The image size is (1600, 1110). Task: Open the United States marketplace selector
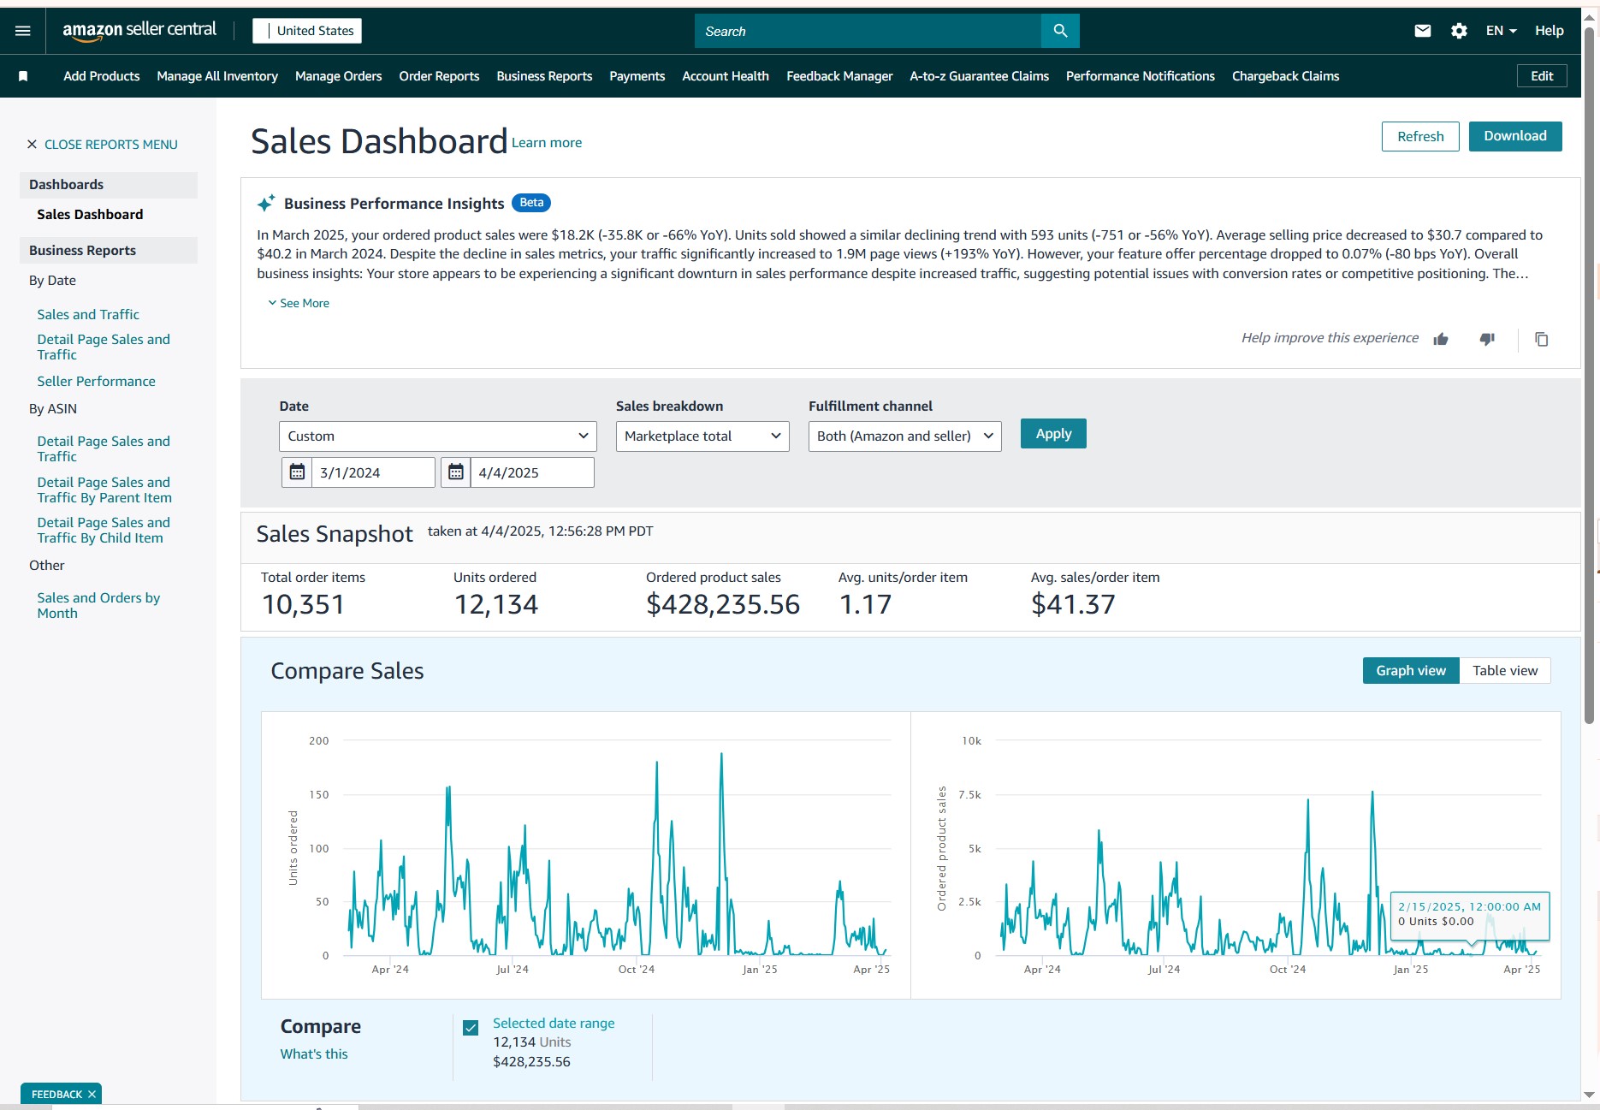click(307, 31)
